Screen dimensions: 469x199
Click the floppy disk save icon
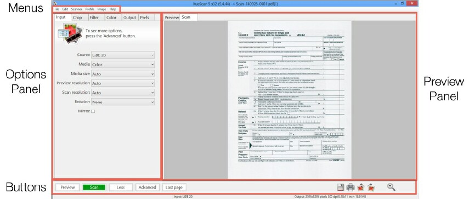(341, 187)
